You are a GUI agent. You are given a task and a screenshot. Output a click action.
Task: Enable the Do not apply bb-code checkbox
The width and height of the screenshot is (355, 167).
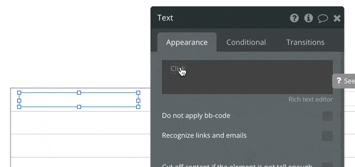[x=327, y=116]
